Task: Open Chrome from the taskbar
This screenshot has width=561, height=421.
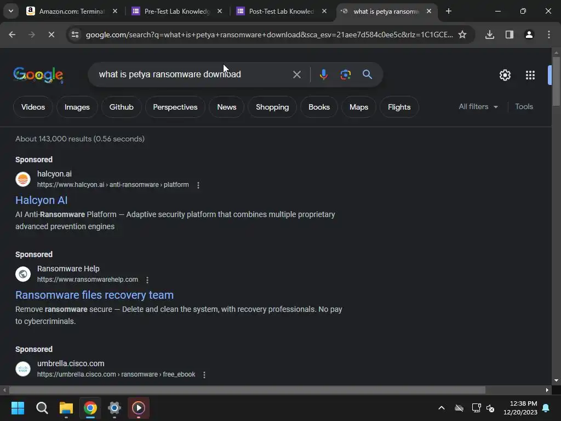Action: click(90, 408)
